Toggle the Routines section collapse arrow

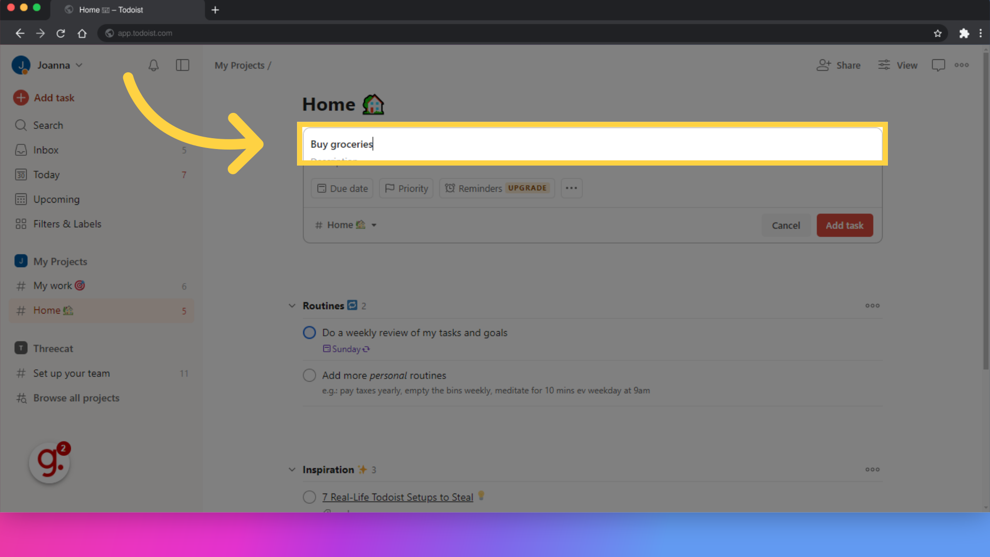click(x=292, y=305)
